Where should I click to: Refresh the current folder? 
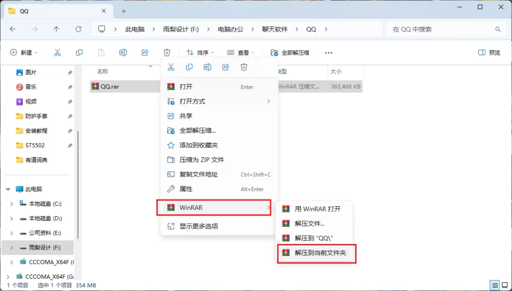(78, 29)
